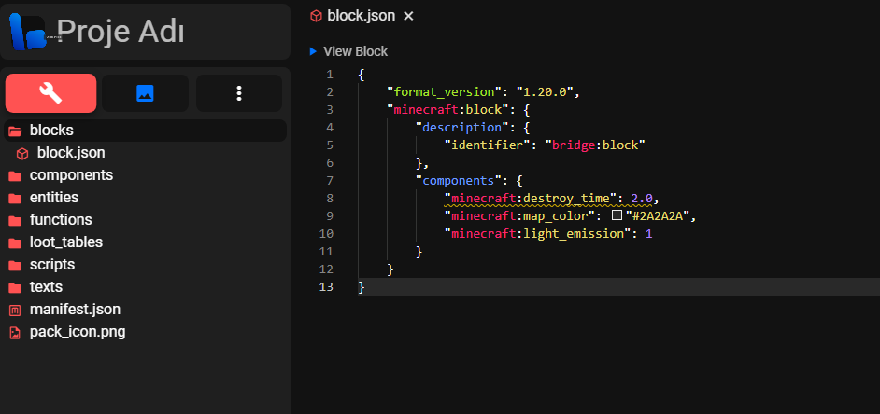Click line number 8 in the gutter
This screenshot has height=414, width=880.
[x=330, y=199]
